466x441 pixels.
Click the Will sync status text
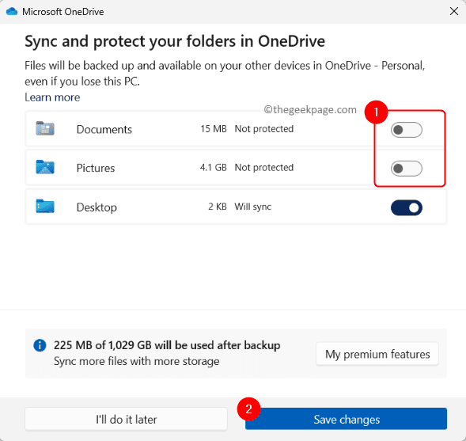(x=253, y=207)
